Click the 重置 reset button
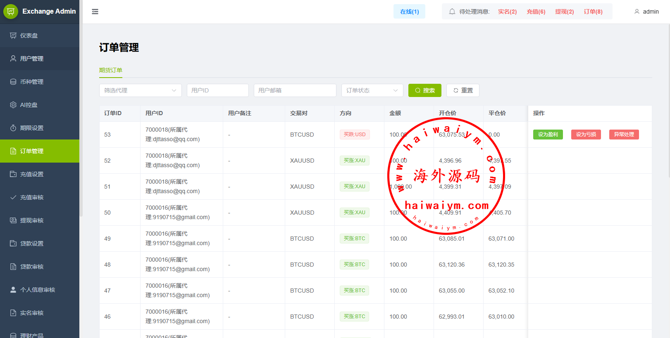Screen dimensions: 670x338 point(463,90)
